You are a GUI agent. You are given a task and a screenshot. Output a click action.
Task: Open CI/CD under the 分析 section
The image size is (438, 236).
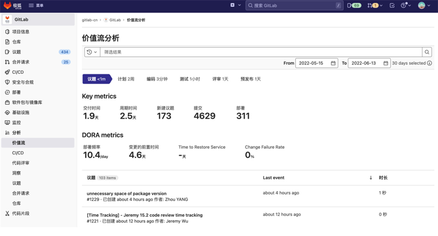[x=18, y=153]
